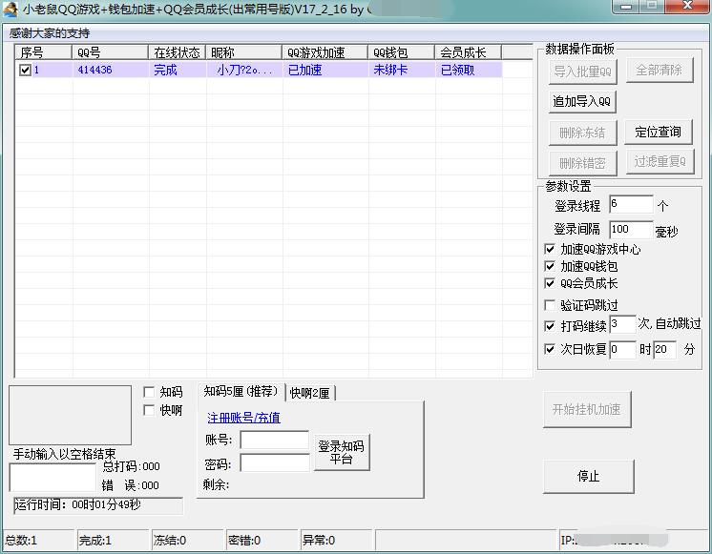
Task: Click the 打码继续 count field
Action: click(x=622, y=324)
